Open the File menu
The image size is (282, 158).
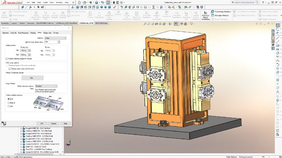(x=28, y=3)
